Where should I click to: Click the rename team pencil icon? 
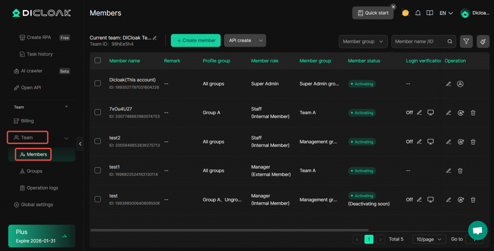[x=155, y=38]
